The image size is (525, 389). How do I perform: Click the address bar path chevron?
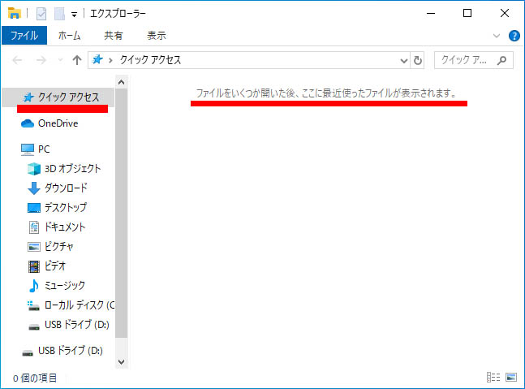(x=110, y=61)
